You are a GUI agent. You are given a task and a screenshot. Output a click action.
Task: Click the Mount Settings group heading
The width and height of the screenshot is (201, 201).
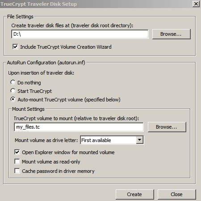click(x=28, y=109)
